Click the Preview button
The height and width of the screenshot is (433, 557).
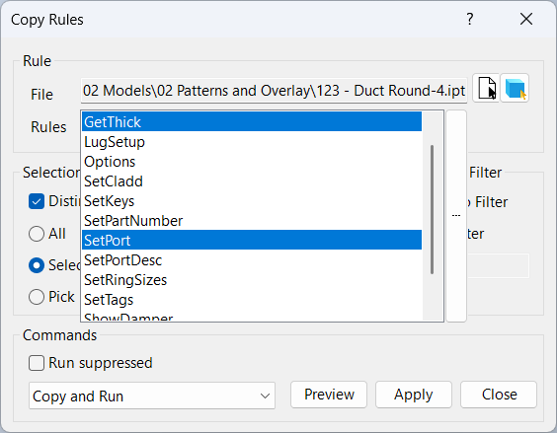click(329, 395)
